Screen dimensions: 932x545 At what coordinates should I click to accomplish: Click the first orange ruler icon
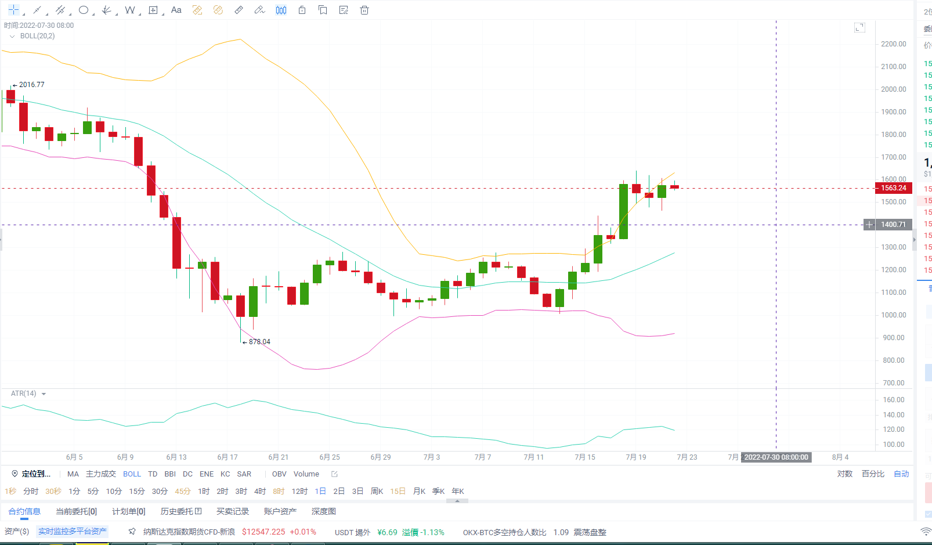[197, 10]
